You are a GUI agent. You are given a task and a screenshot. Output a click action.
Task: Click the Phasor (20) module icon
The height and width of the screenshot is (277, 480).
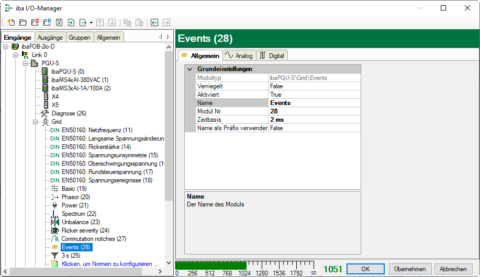(54, 197)
